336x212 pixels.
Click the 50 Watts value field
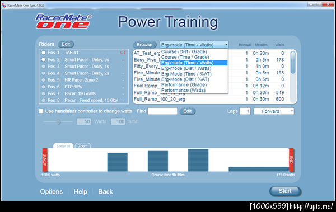pyautogui.click(x=84, y=121)
